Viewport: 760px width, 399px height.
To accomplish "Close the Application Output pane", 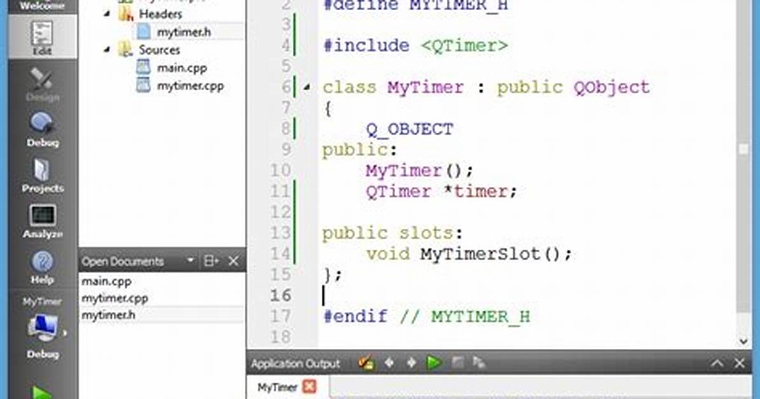I will [x=739, y=363].
